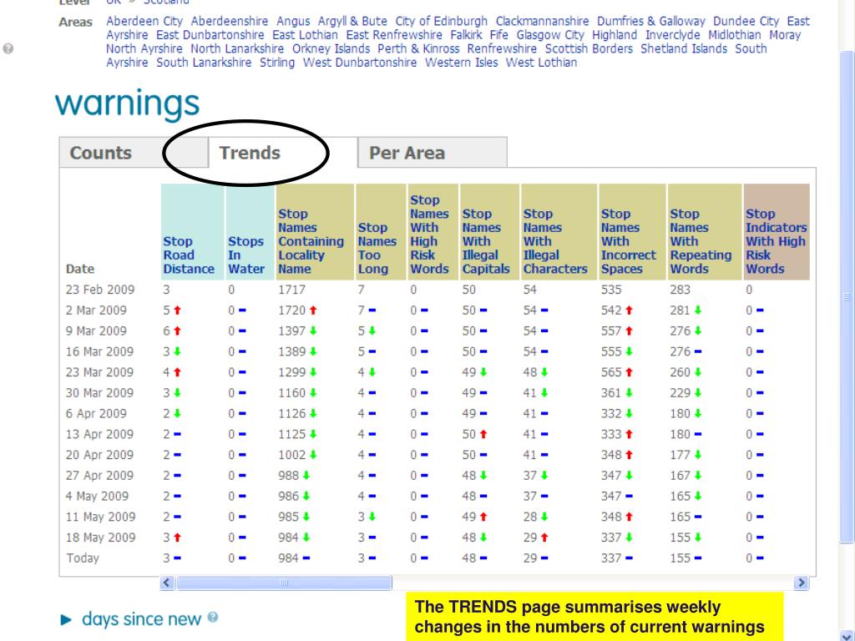This screenshot has height=641, width=855.
Task: Open the Argyll & Bute area link
Action: (x=352, y=21)
